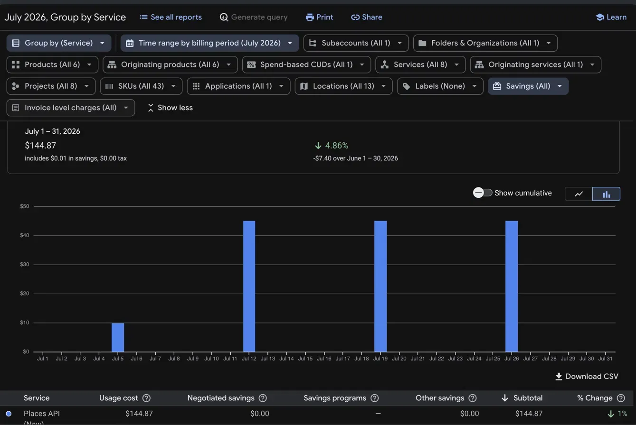Switch to bar chart view
This screenshot has height=425, width=636.
607,194
